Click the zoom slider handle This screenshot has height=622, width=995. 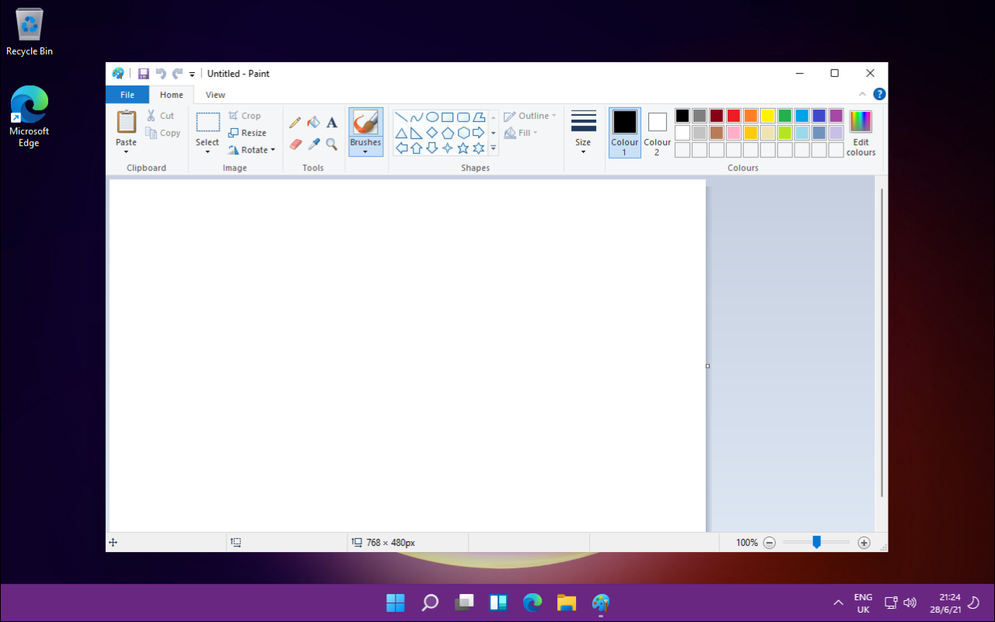coord(816,542)
